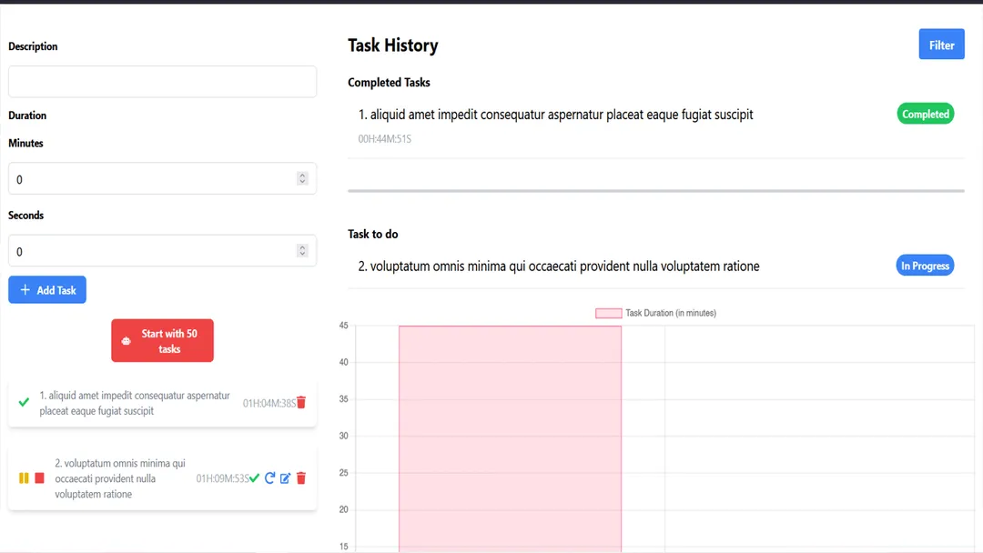
Task: Edit task 2 'voluptatum omnis minima'
Action: [x=286, y=478]
